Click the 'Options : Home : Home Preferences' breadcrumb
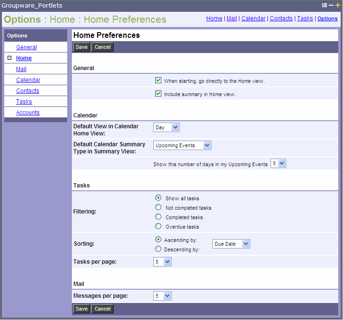This screenshot has height=320, width=343. coord(85,19)
